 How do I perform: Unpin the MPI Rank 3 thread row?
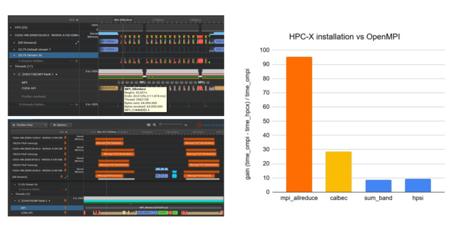pyautogui.click(x=65, y=200)
